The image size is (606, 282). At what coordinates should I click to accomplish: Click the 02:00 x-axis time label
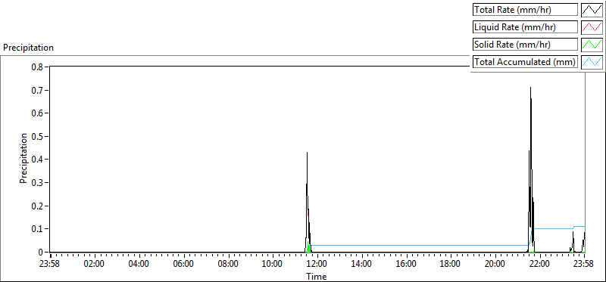(95, 265)
